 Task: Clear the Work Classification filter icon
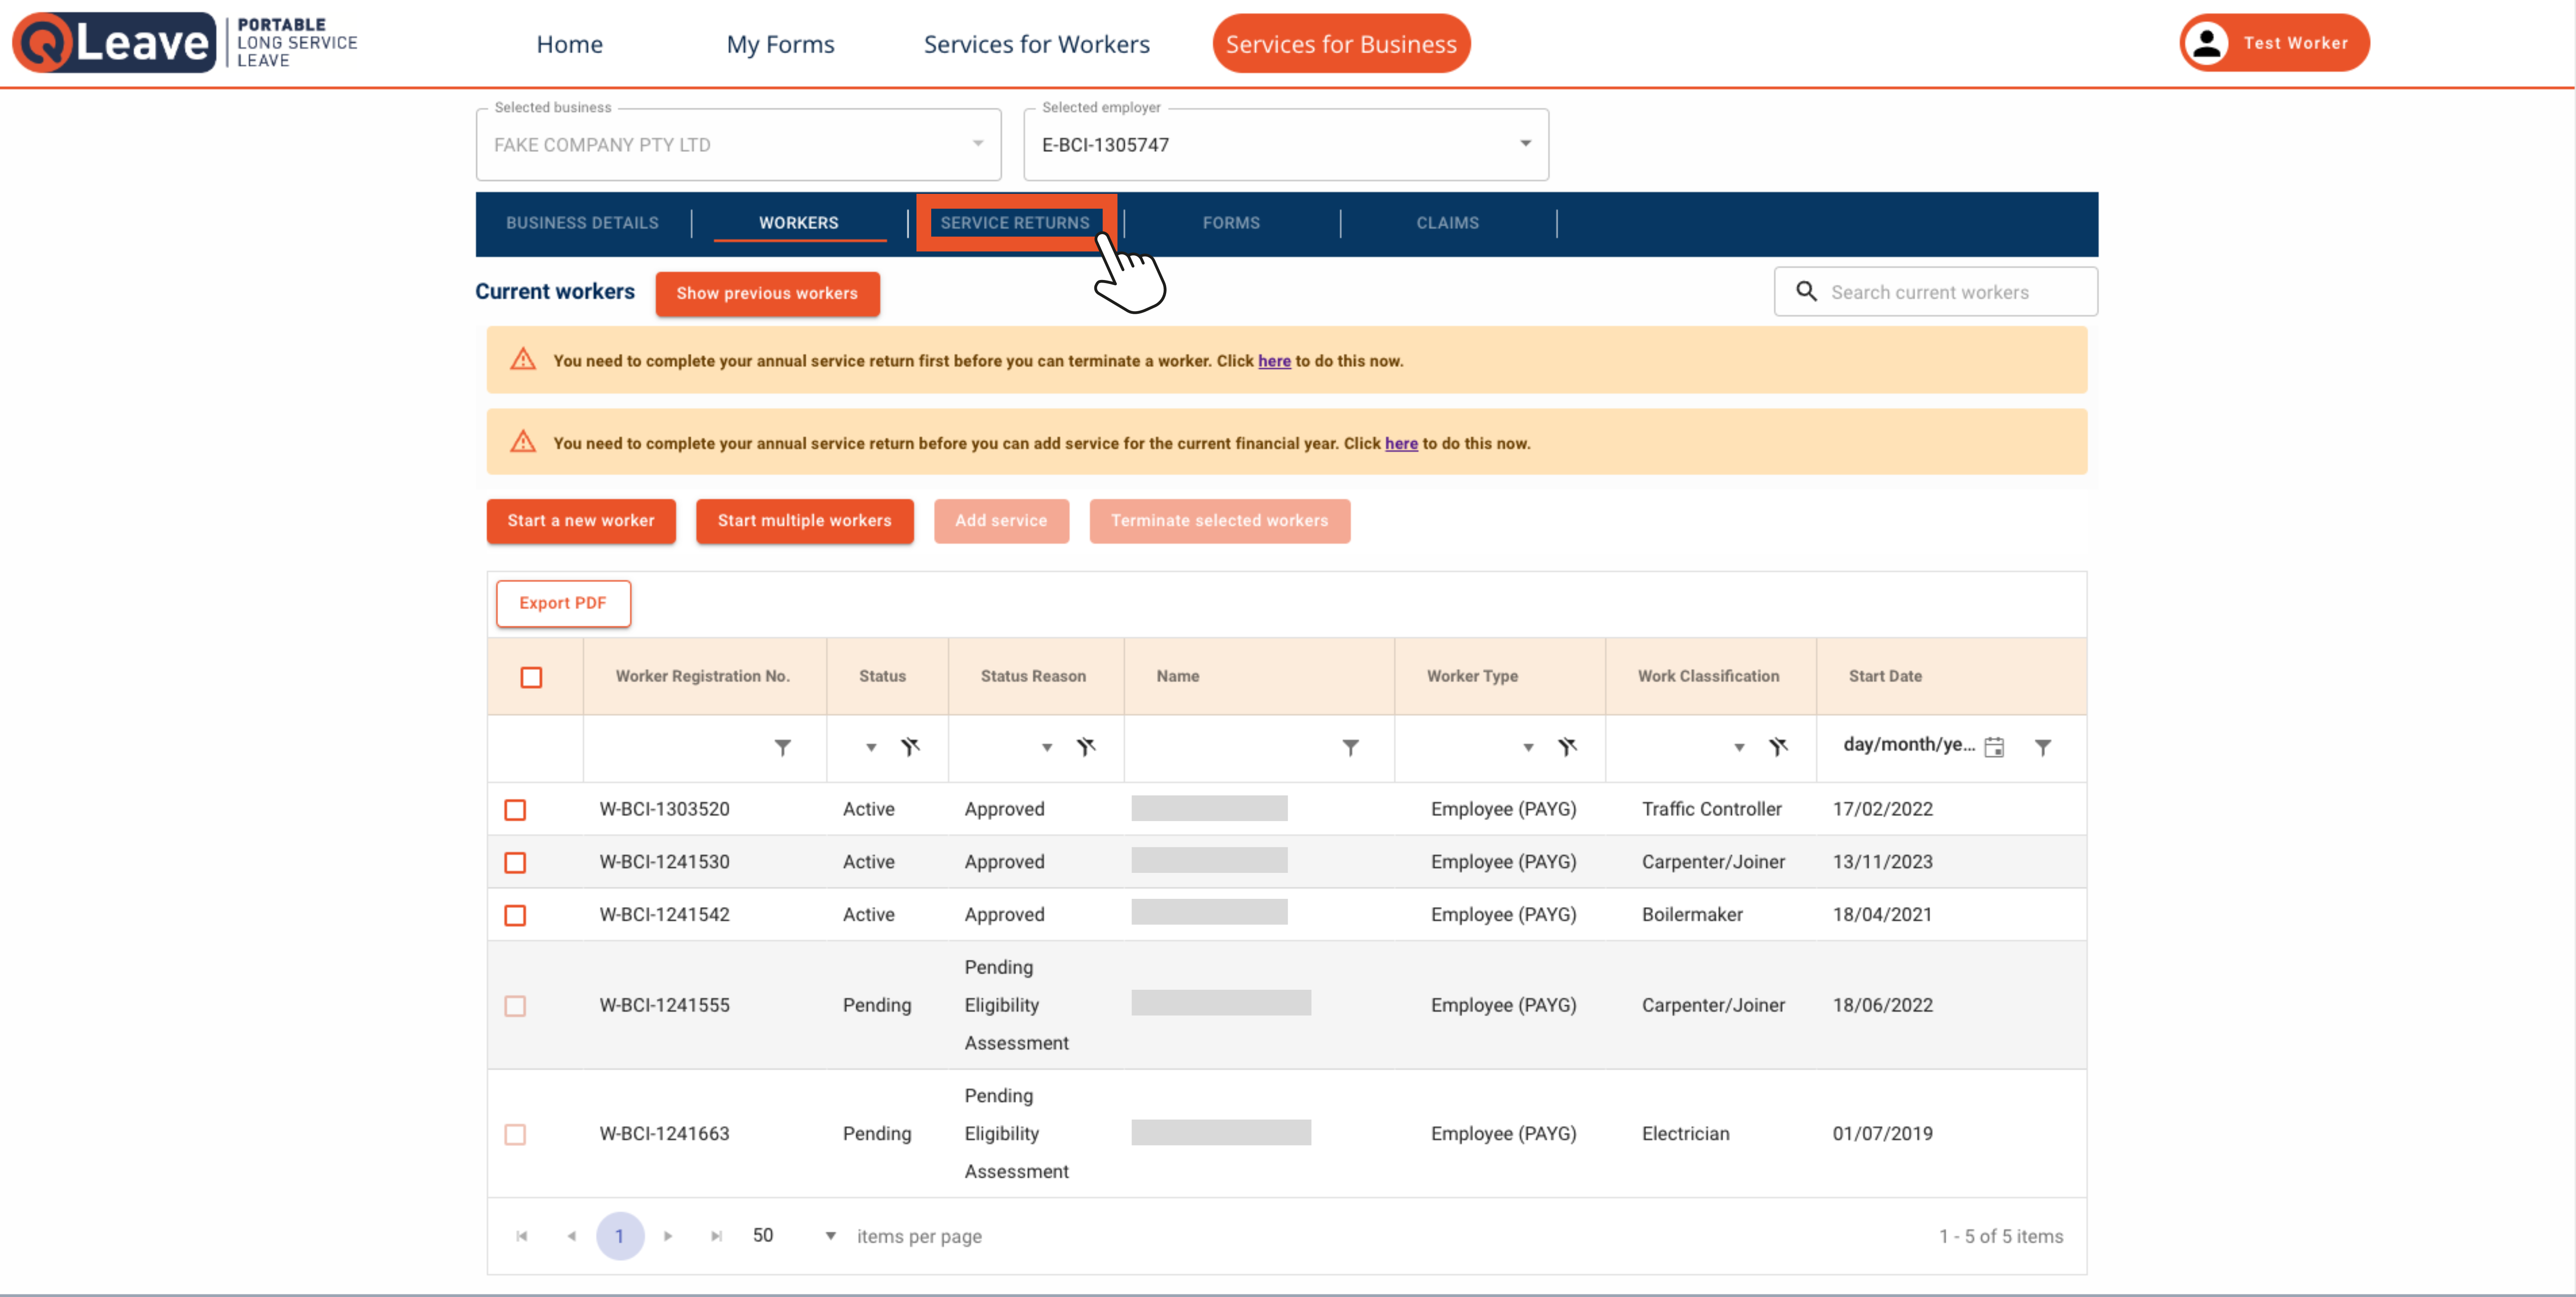[1778, 747]
